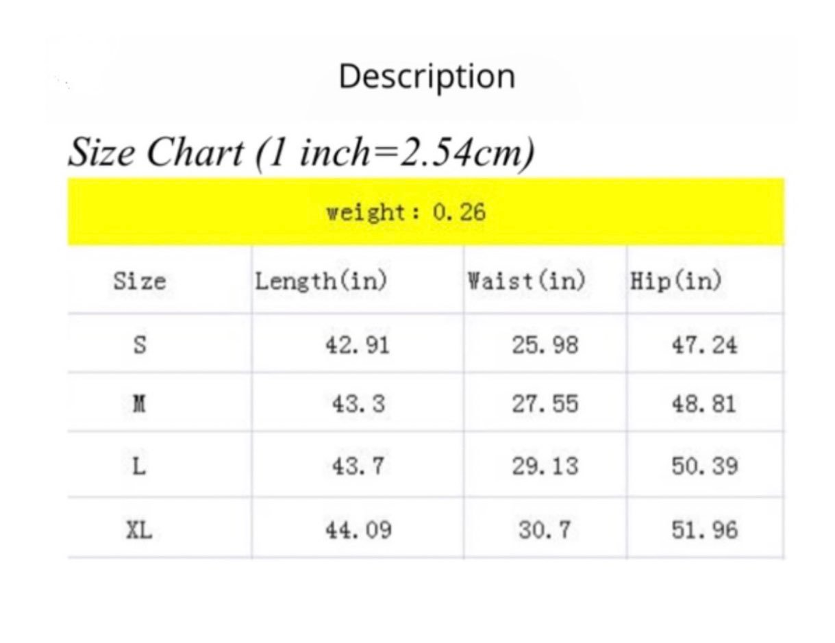Image resolution: width=835 pixels, height=643 pixels.
Task: Click the 27.55 waist cell
Action: (x=545, y=404)
